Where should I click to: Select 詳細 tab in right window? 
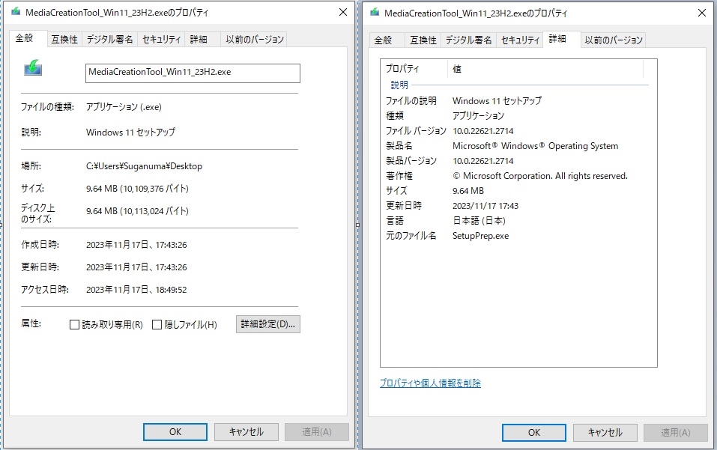[561, 39]
